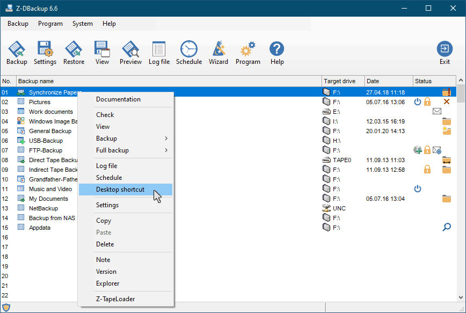Select Note in context menu

pos(126,260)
